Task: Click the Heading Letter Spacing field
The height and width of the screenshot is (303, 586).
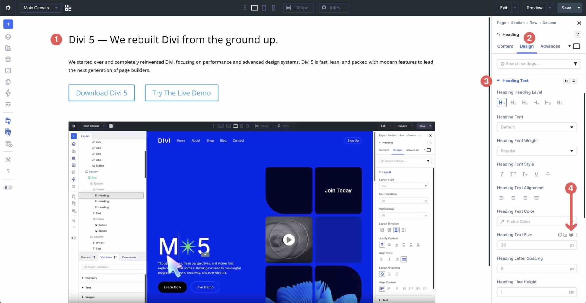Action: [537, 269]
